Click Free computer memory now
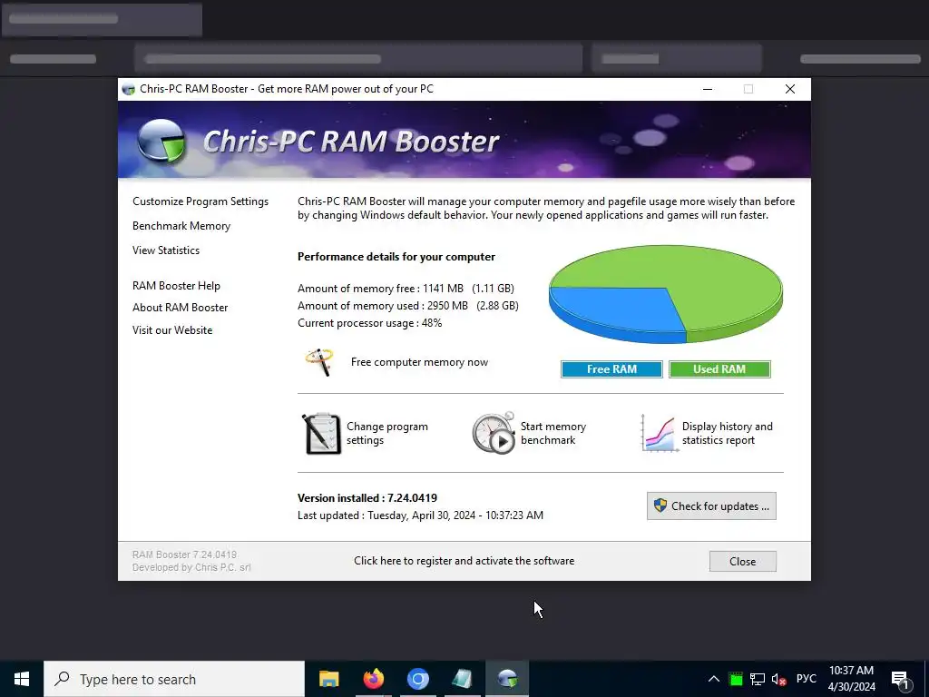This screenshot has height=697, width=929. point(419,362)
